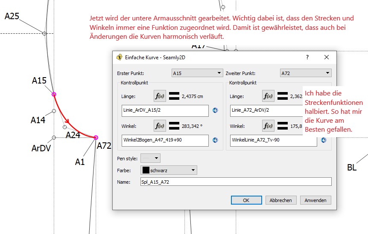Image resolution: width=368 pixels, height=234 pixels.
Task: Click Anwenden to apply changes
Action: [315, 200]
